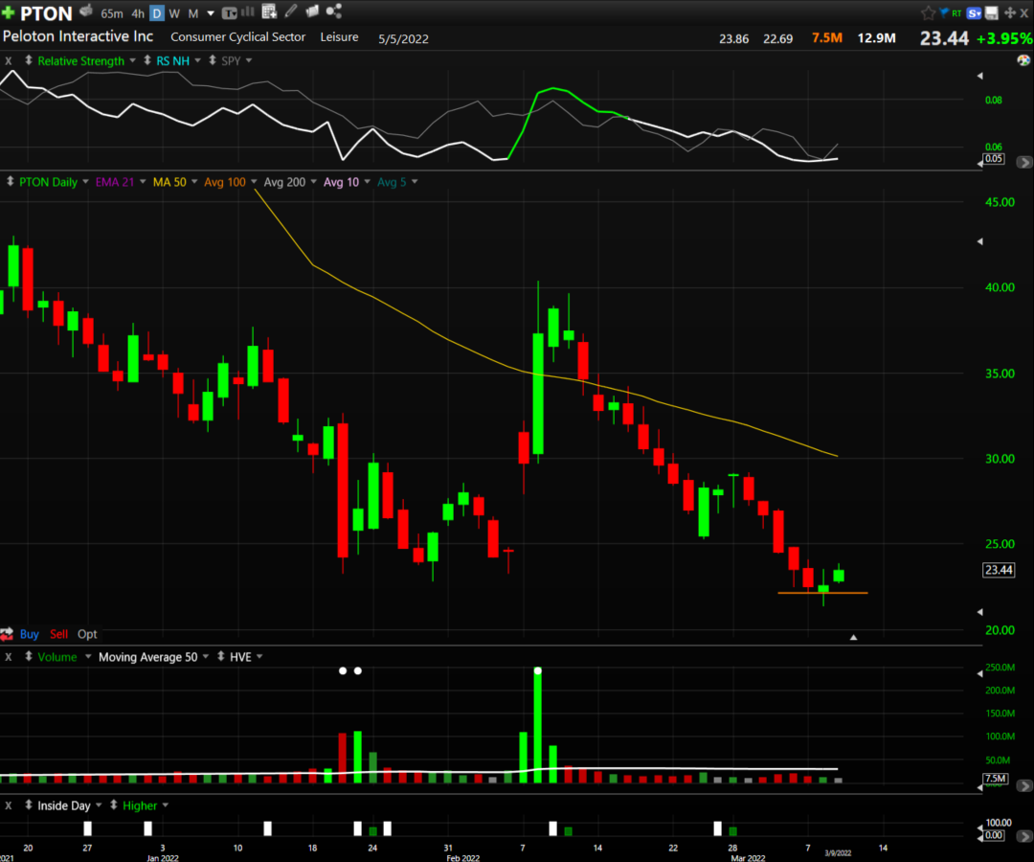Click the Sell tab
Screen dimensions: 1034x862
click(58, 634)
